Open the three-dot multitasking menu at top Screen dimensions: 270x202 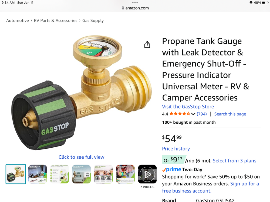[135, 3]
